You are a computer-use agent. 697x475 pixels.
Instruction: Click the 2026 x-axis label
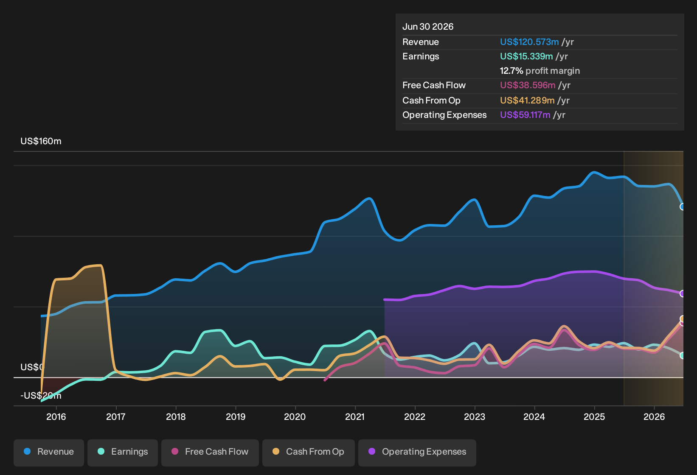click(654, 417)
